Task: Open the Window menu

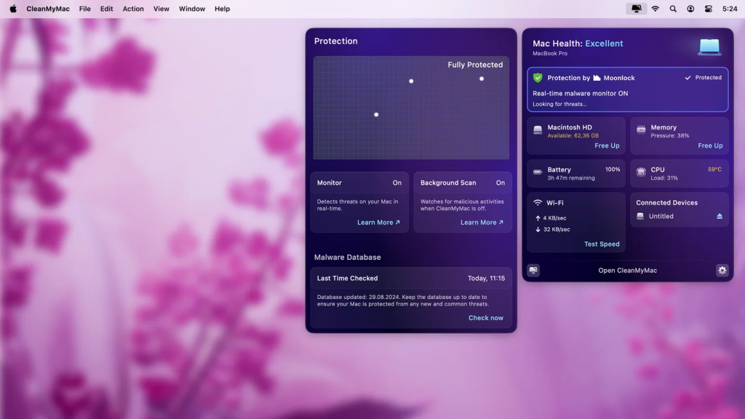Action: click(192, 9)
